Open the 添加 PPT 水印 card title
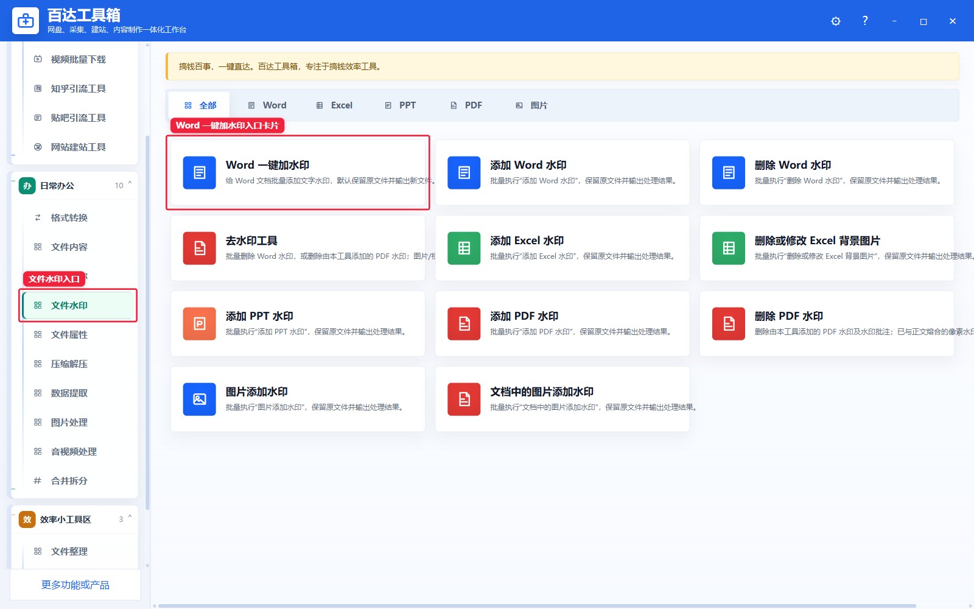The height and width of the screenshot is (609, 974). point(259,316)
